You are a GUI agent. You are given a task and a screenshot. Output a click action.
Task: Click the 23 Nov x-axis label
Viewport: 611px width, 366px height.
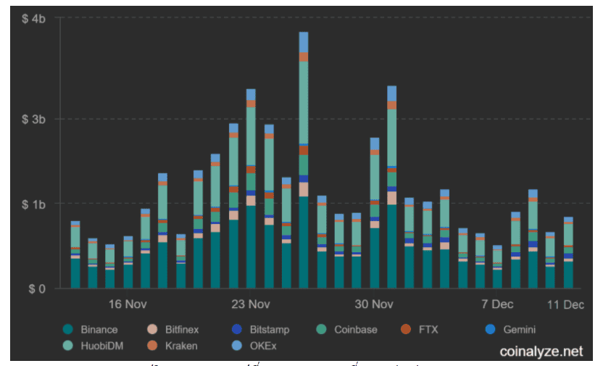pos(251,304)
